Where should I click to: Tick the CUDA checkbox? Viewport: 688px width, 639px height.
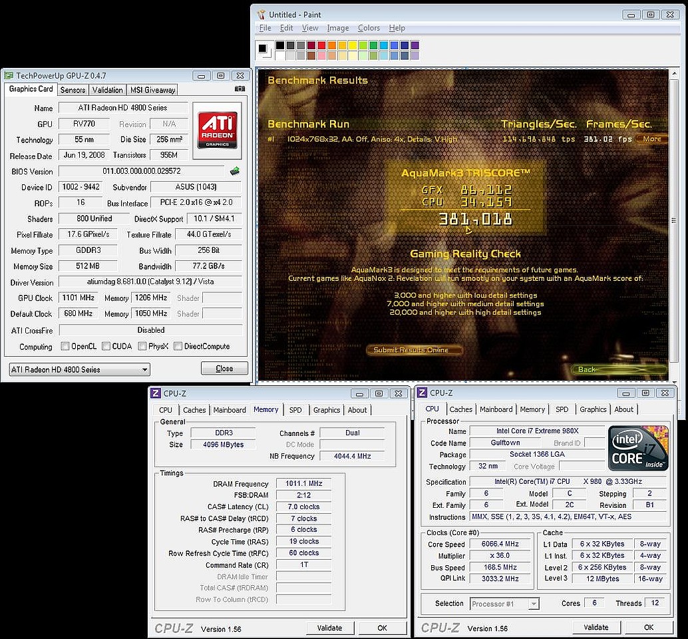[x=106, y=346]
